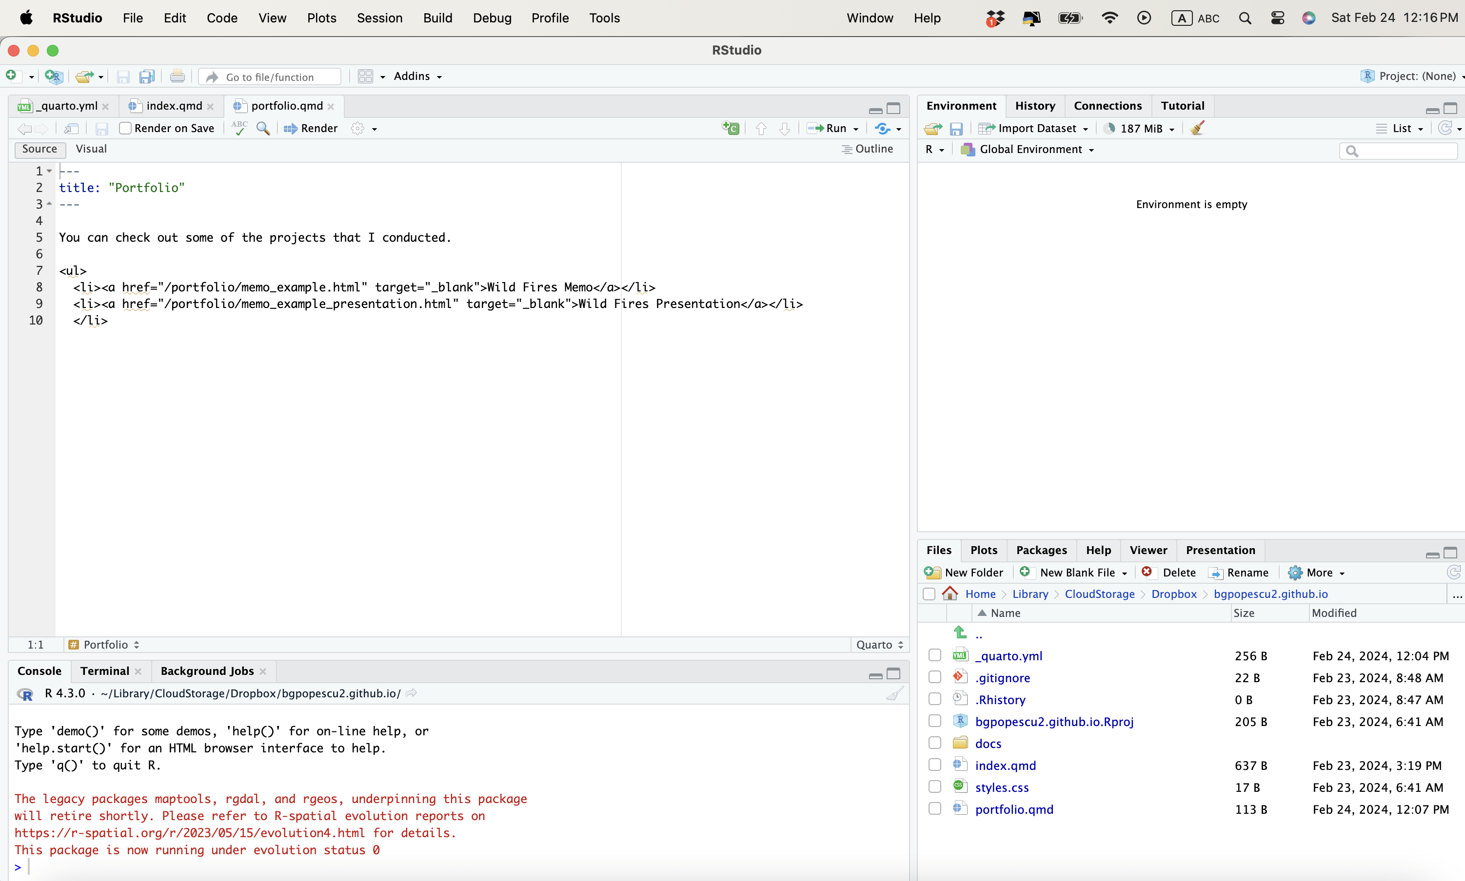Click the save all documents icon

pyautogui.click(x=147, y=77)
